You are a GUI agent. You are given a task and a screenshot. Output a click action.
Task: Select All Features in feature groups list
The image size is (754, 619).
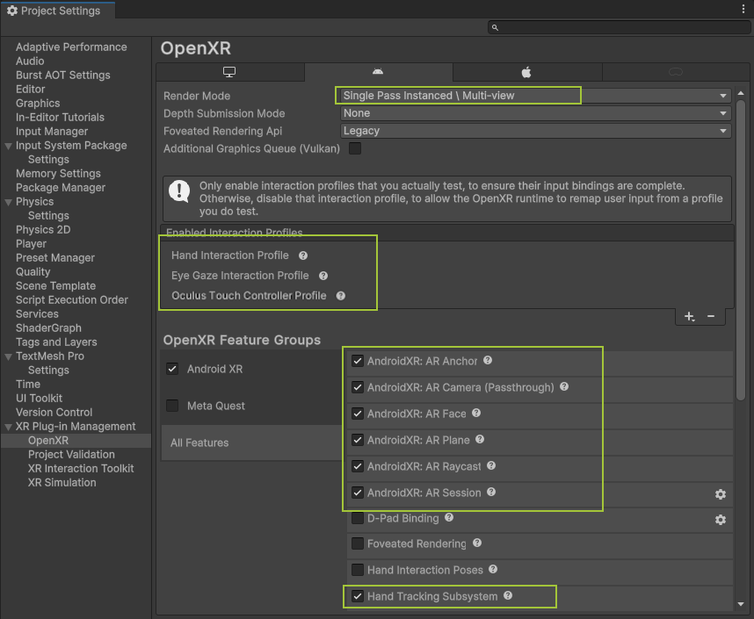(x=199, y=443)
